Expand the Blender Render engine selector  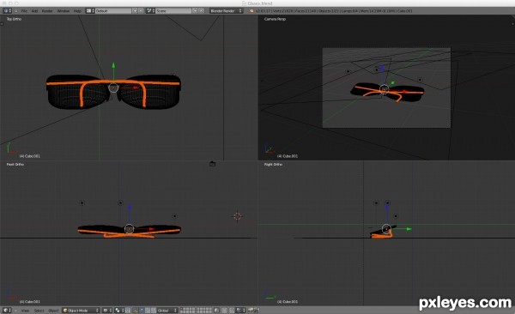point(227,11)
